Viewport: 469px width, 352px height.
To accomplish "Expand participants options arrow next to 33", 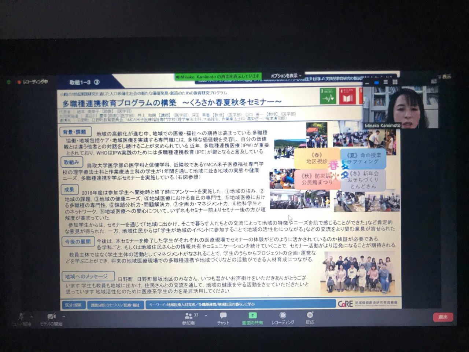I will coord(206,316).
